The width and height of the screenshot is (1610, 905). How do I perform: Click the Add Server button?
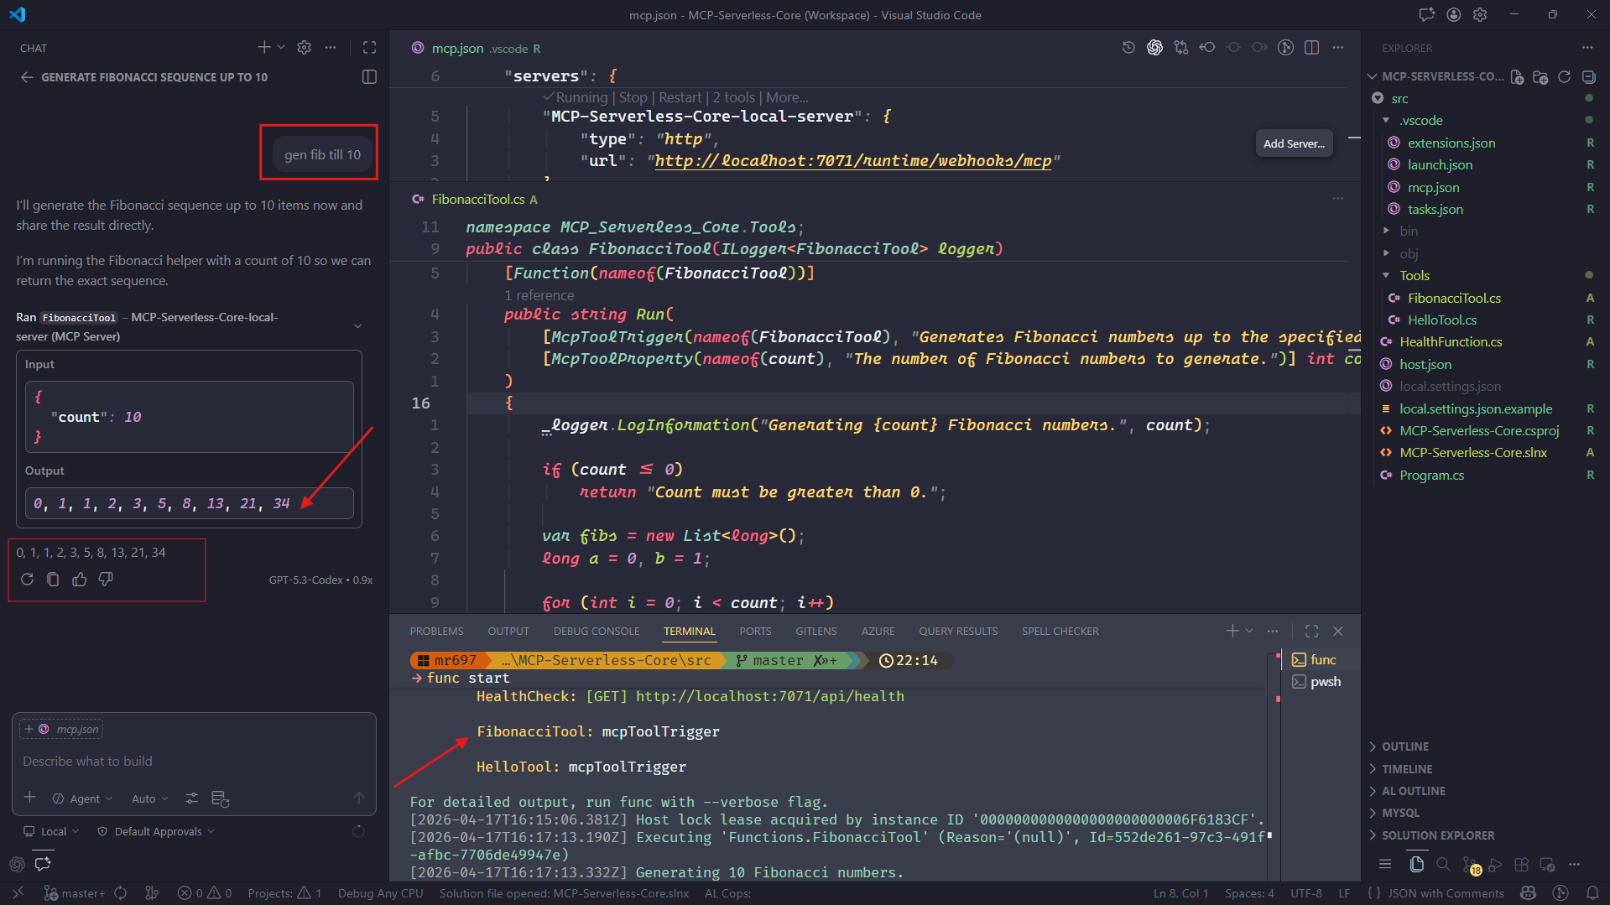coord(1294,143)
